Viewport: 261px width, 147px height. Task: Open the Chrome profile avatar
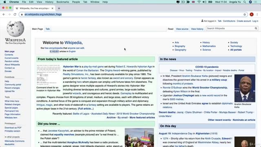(x=252, y=15)
